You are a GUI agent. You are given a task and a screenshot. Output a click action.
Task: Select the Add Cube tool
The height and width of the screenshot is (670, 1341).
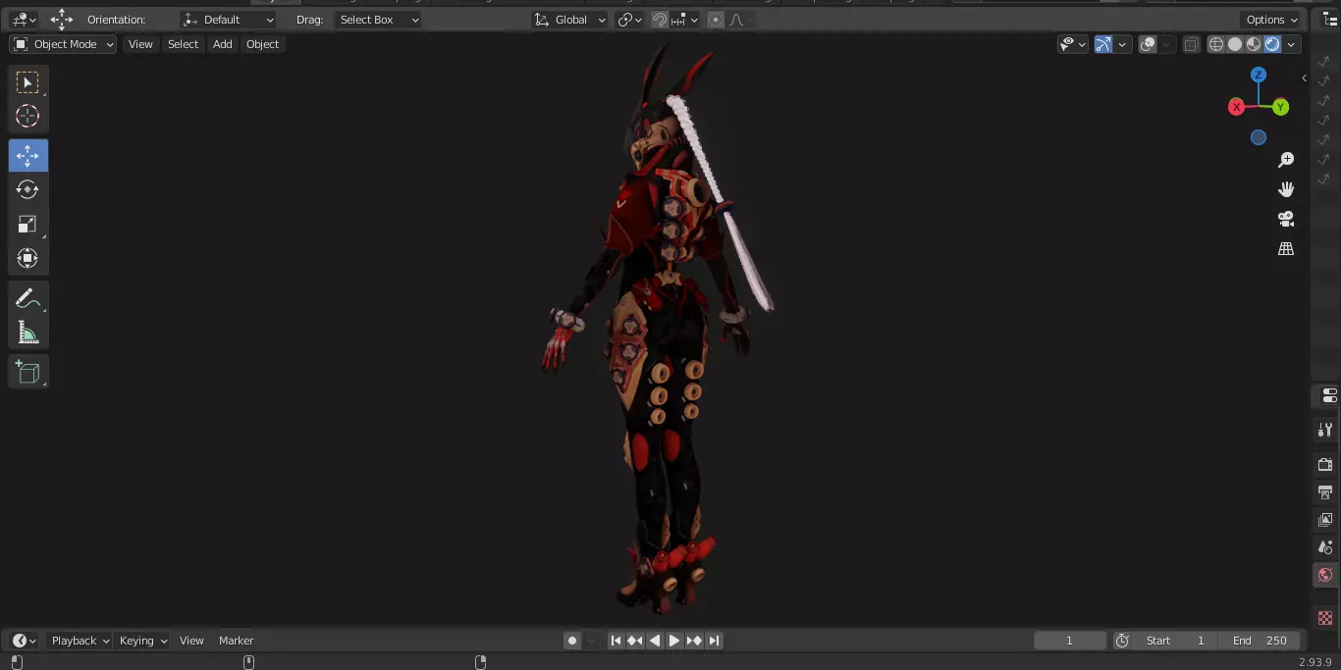click(28, 372)
